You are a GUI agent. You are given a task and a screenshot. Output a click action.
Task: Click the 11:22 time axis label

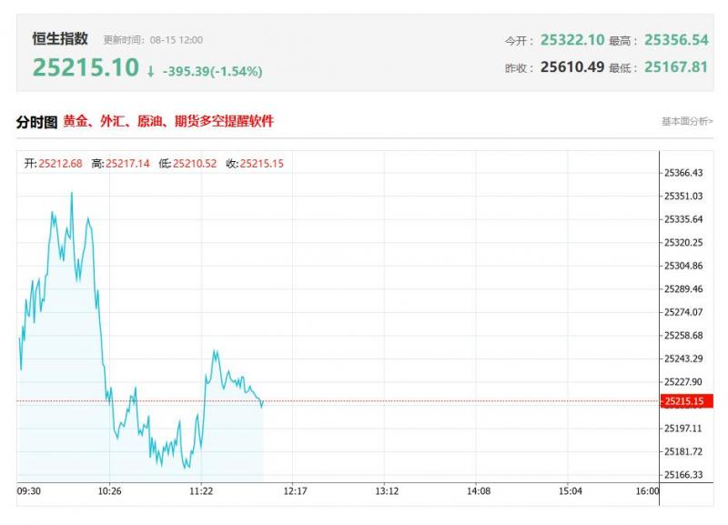(201, 491)
